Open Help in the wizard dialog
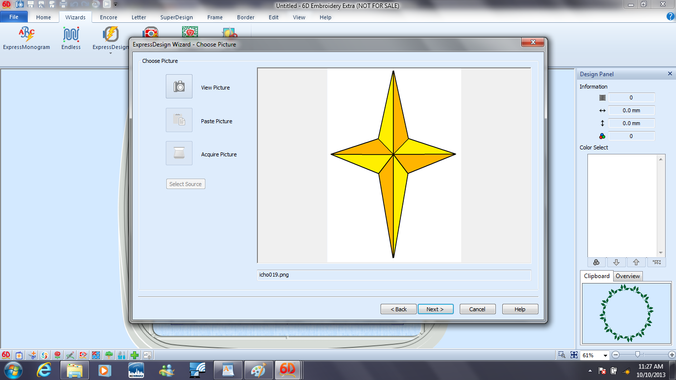Viewport: 676px width, 380px height. pos(520,309)
